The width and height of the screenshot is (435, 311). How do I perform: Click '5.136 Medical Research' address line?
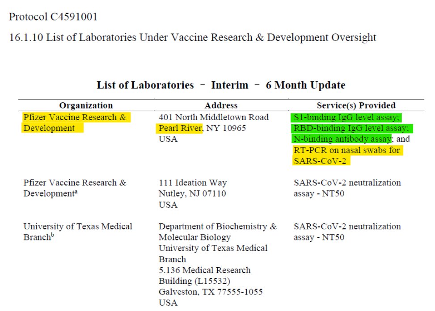click(x=204, y=270)
